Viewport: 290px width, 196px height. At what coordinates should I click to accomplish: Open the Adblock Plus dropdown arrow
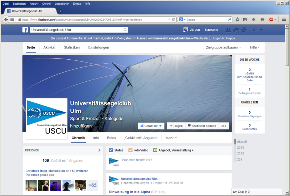coord(275,20)
